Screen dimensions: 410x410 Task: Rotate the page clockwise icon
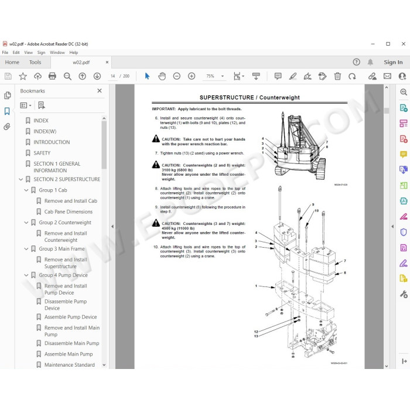click(x=352, y=76)
